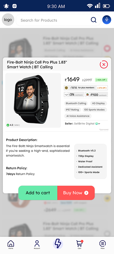Viewport: 114px width, 254px height.
Task: Open the SellBrite Digital seller link
Action: pos(84,124)
